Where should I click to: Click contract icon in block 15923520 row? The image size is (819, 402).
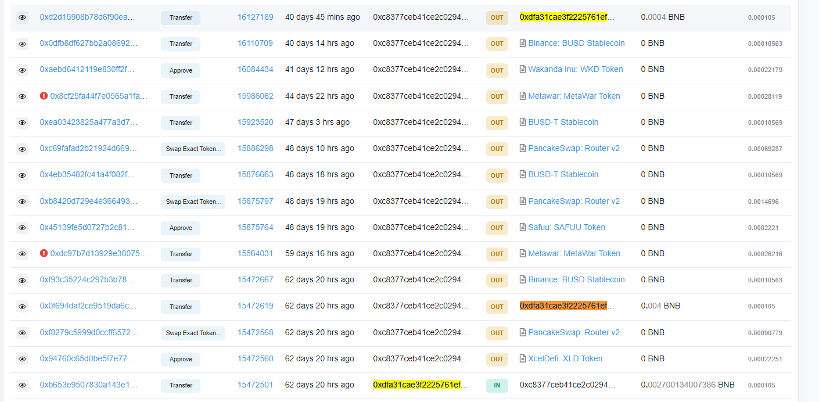tap(523, 122)
